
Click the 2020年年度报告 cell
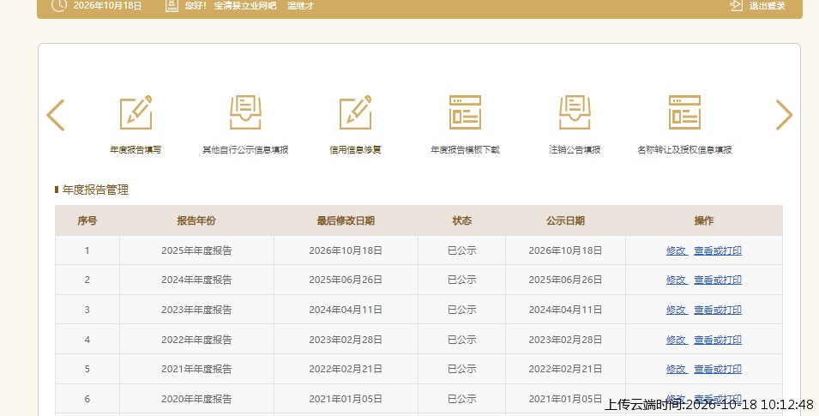(196, 399)
